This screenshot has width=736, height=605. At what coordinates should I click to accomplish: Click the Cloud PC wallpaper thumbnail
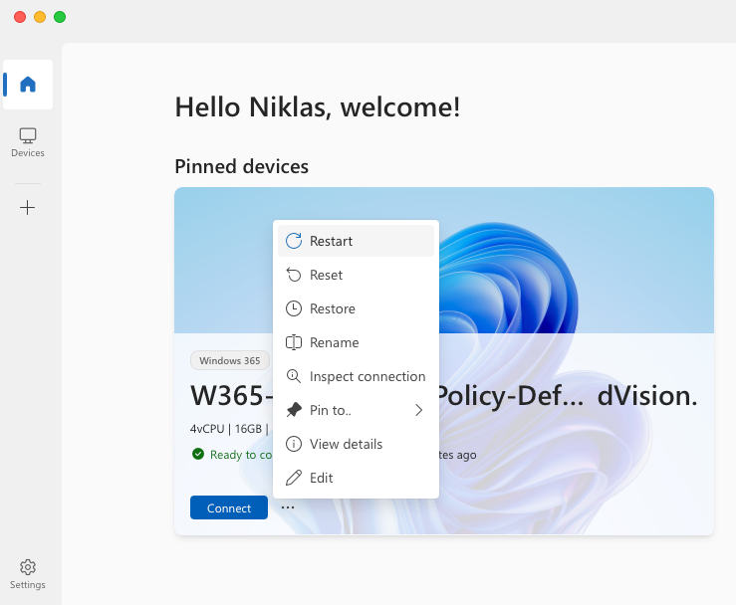point(444,261)
